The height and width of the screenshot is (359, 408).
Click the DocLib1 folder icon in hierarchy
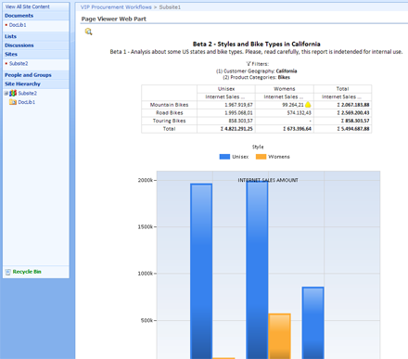point(13,102)
